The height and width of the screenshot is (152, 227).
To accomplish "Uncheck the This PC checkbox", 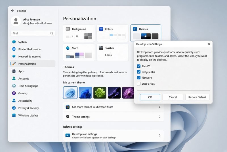I will [x=139, y=66].
